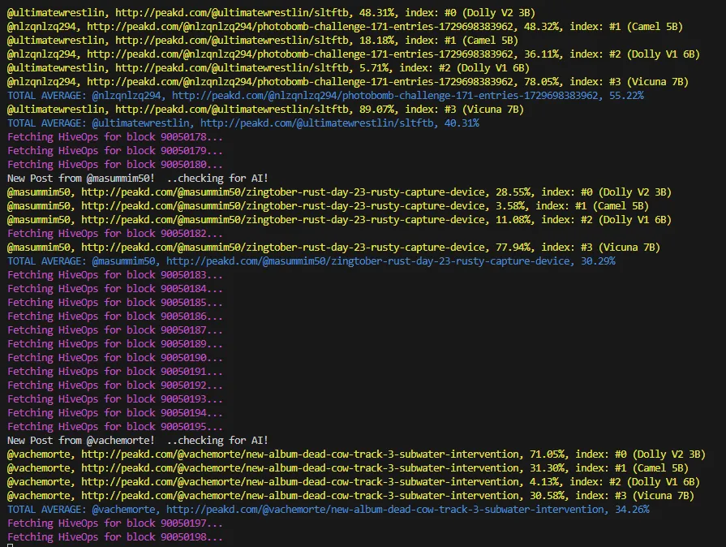Click 'Fetching HiveOps for block 90050180...'
Image resolution: width=726 pixels, height=547 pixels.
(115, 165)
